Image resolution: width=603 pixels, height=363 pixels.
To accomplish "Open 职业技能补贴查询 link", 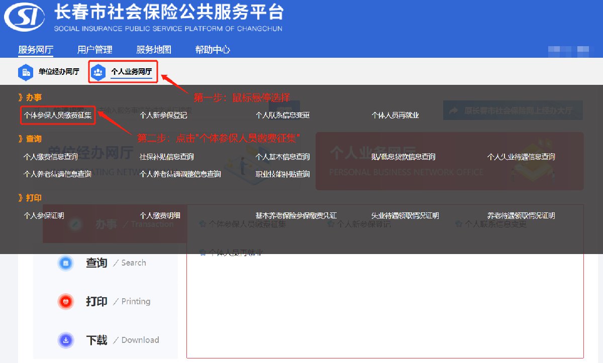I will [x=282, y=175].
